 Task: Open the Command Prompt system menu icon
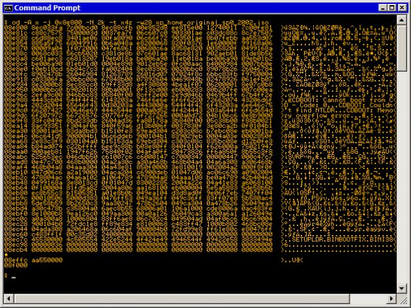click(x=8, y=8)
